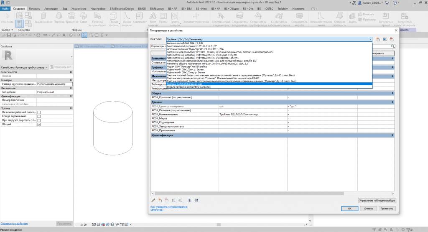
Task: Collapse the 'Общие' parameter group
Action: (x=392, y=93)
